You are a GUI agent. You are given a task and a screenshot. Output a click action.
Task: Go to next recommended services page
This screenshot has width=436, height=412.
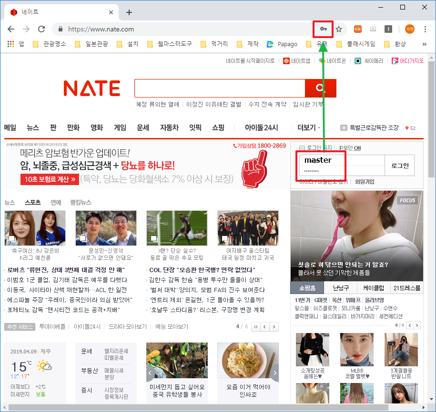coord(274,327)
